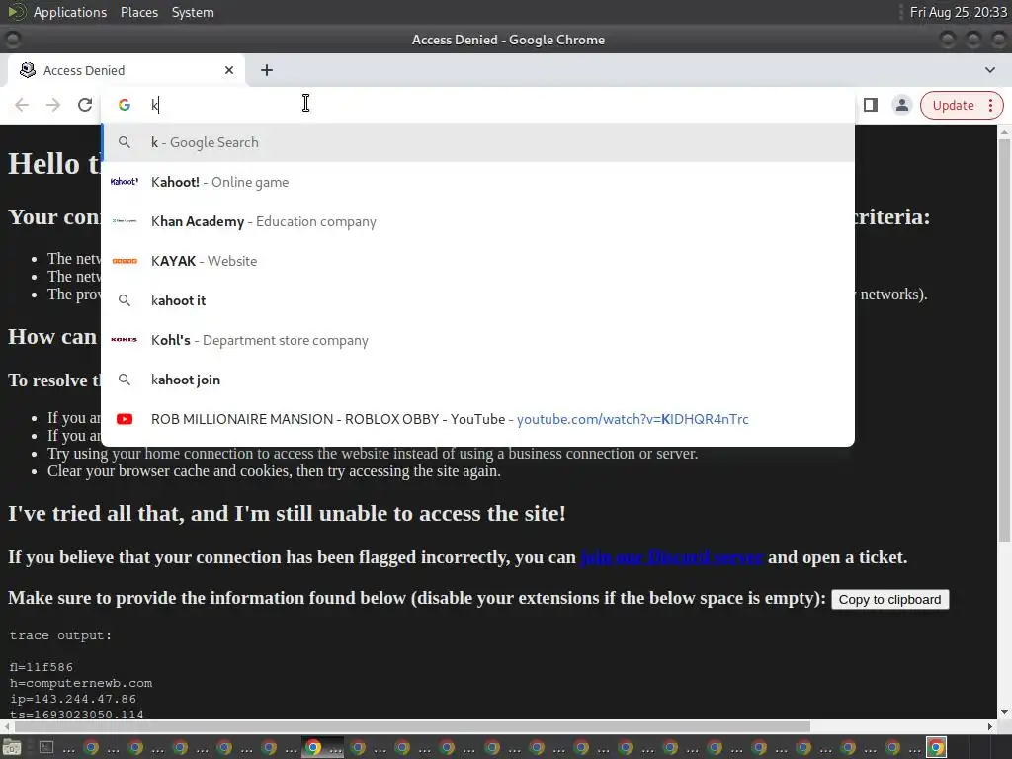1012x759 pixels.
Task: Pick the Khan Academy suggestion
Action: point(477,221)
